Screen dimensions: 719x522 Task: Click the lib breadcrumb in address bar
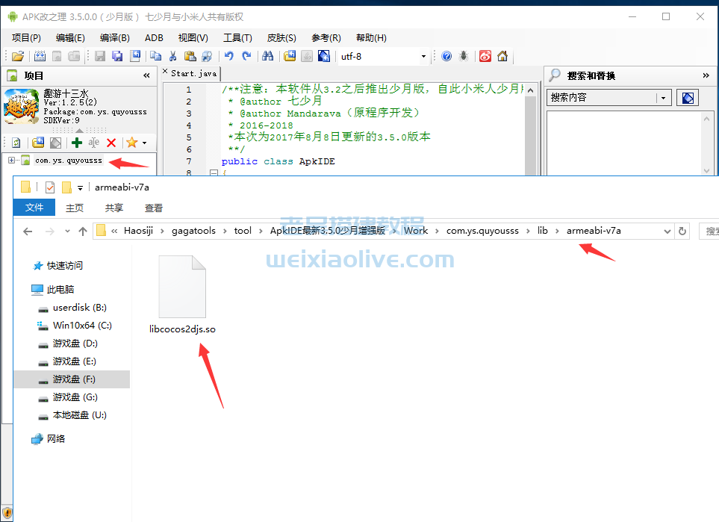tap(542, 231)
